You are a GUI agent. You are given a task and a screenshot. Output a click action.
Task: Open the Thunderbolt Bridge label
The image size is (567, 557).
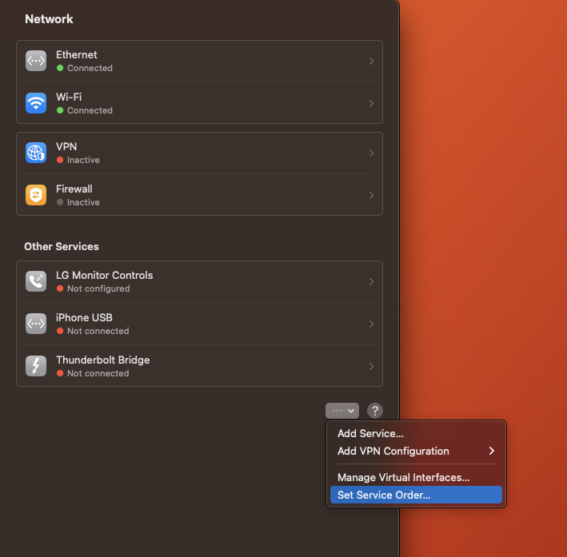coord(102,360)
